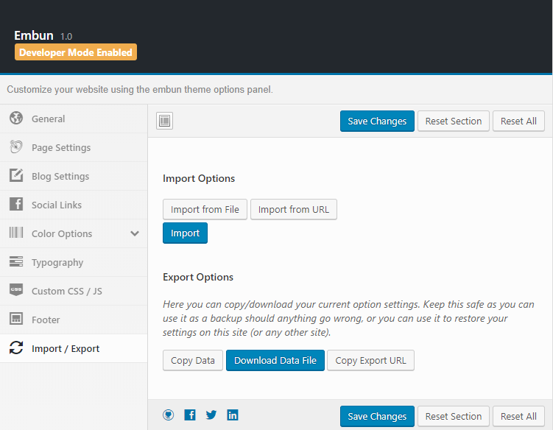Expand the Color Options chevron

[x=134, y=233]
